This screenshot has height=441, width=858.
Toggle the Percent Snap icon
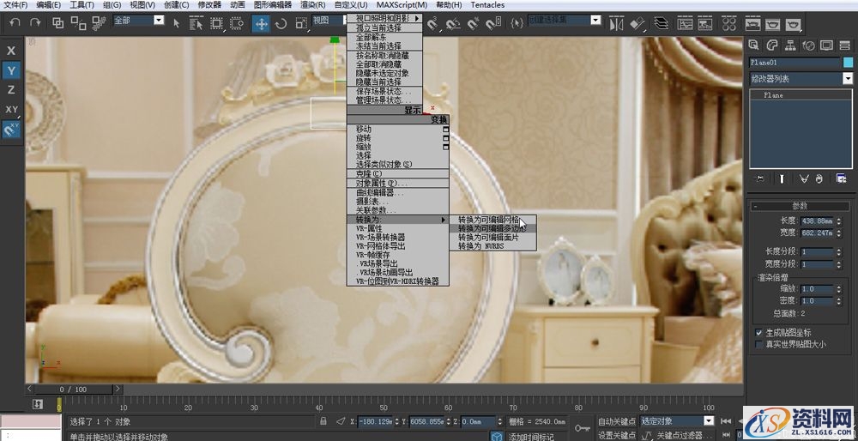[x=474, y=23]
